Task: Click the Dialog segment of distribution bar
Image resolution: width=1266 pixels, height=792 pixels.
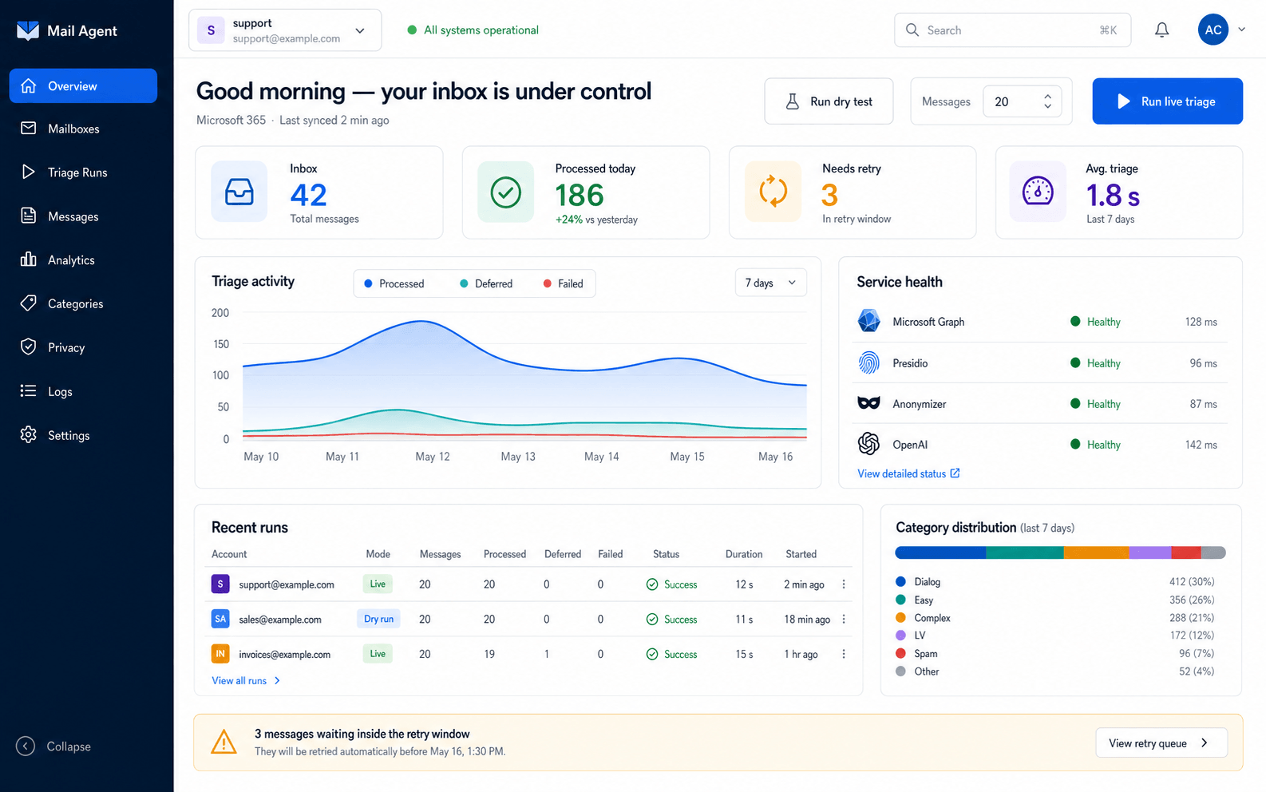Action: coord(940,552)
